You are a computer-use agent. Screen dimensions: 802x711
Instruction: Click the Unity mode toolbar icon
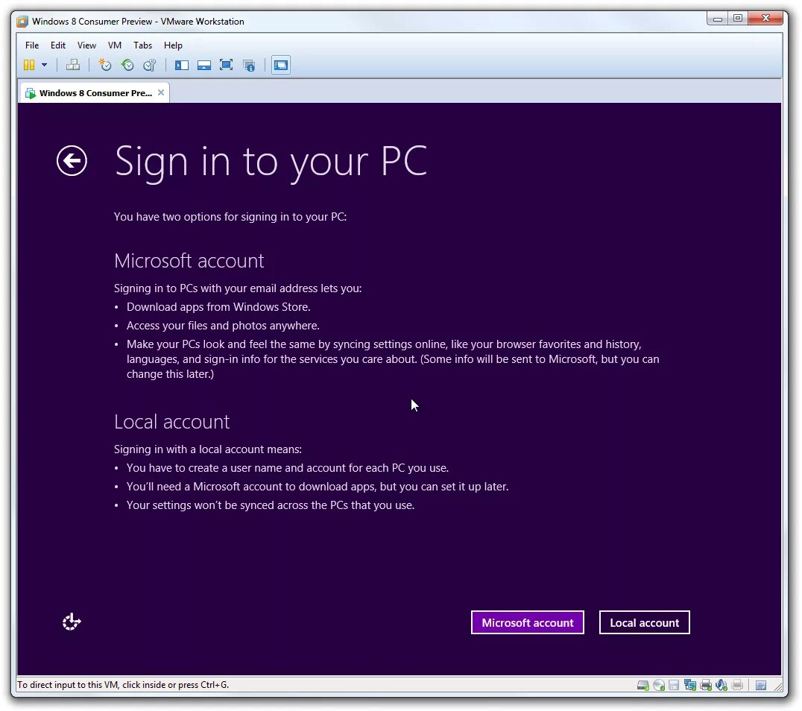(249, 65)
